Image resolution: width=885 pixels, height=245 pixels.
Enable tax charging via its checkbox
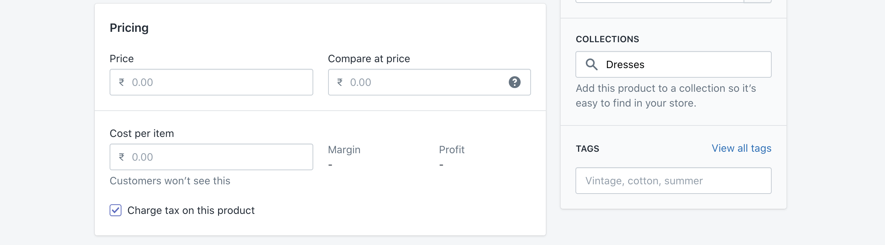point(115,210)
